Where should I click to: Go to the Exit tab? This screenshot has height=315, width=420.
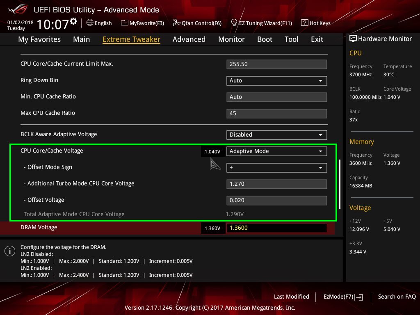[x=317, y=39]
